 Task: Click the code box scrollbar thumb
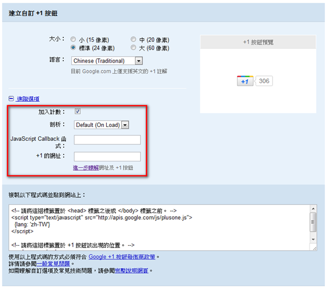313,222
